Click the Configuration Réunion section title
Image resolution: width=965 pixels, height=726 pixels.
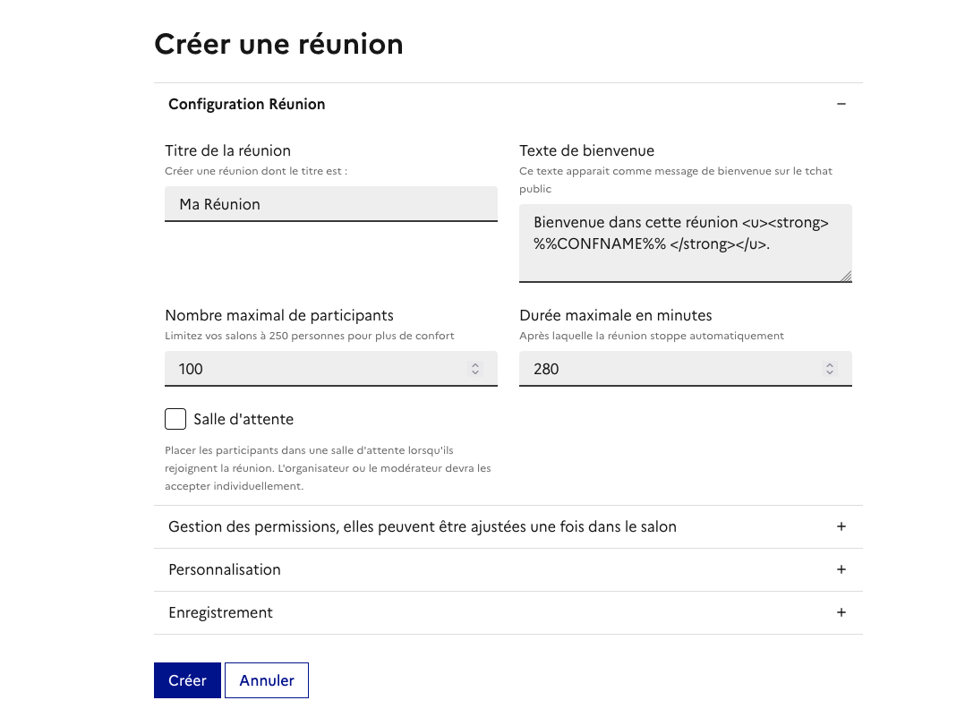246,104
